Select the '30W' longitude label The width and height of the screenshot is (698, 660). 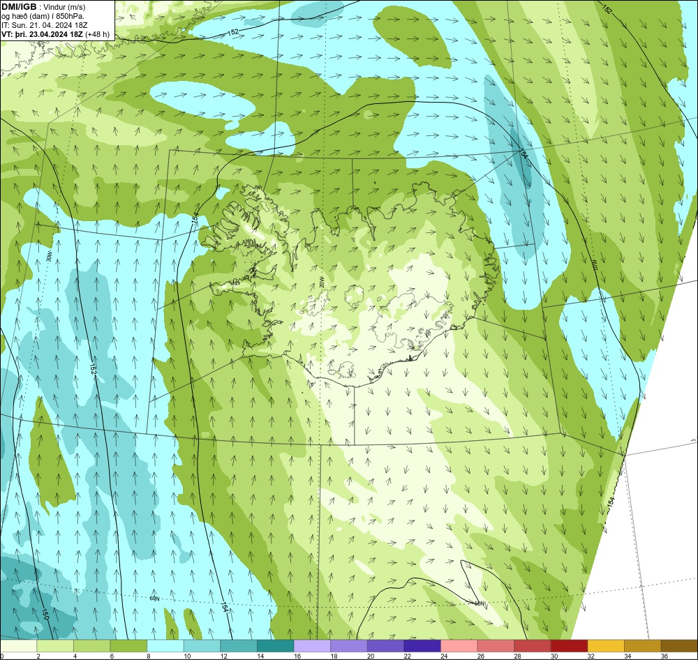[50, 255]
